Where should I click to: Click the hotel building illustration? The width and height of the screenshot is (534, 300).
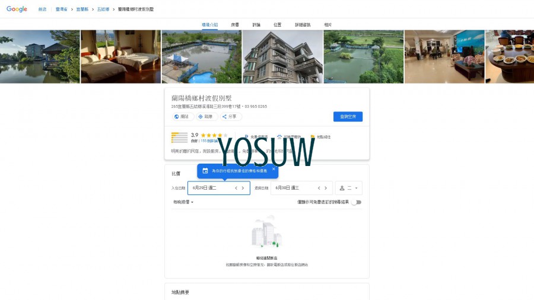pyautogui.click(x=267, y=231)
